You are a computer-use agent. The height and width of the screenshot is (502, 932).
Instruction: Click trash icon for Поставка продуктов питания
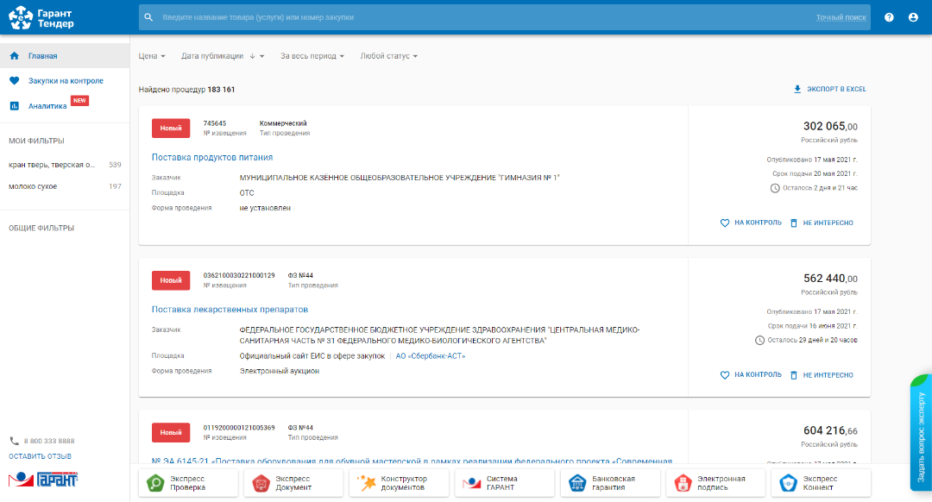tap(794, 223)
